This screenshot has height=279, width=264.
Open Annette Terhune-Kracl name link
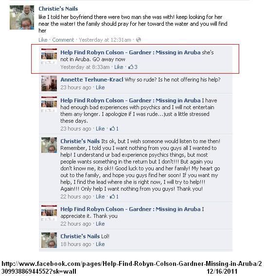(92, 80)
